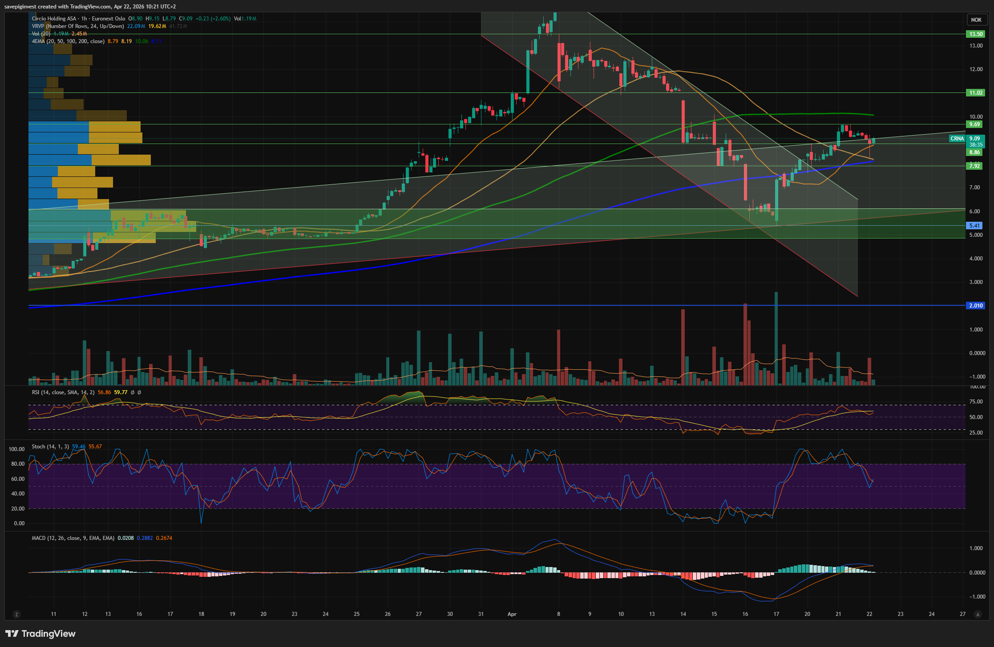Click Circio Holding ASA symbol title
Image resolution: width=994 pixels, height=647 pixels.
(54, 19)
